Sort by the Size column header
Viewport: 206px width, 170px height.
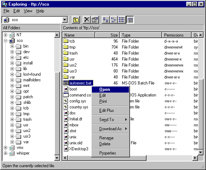point(107,35)
